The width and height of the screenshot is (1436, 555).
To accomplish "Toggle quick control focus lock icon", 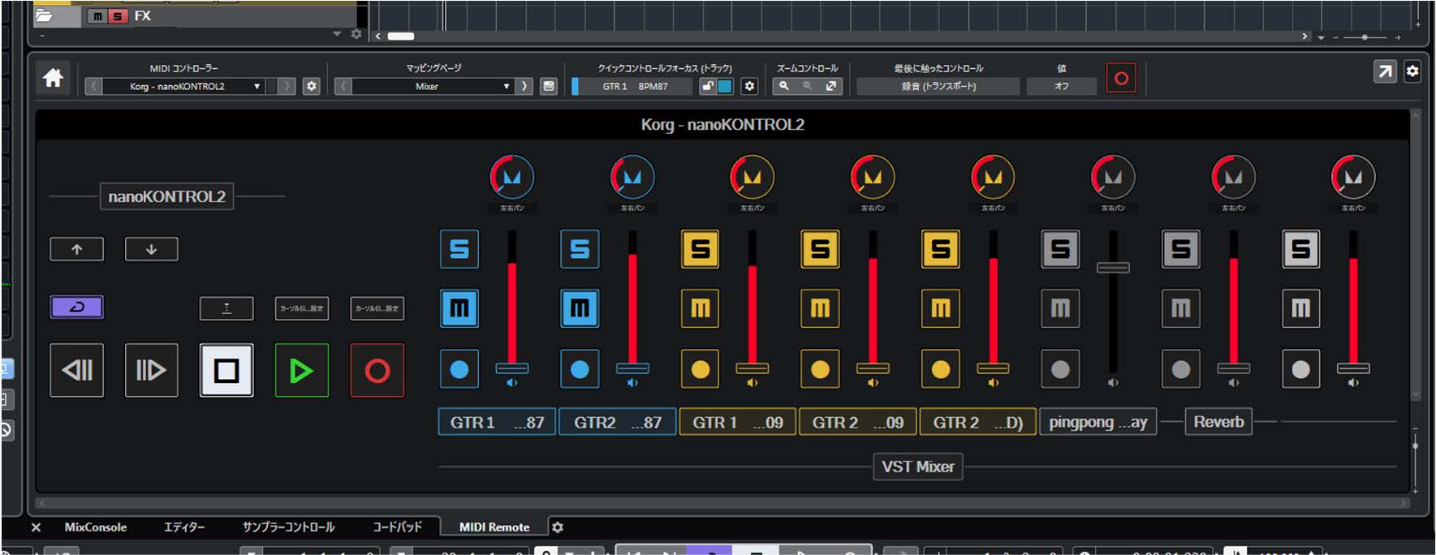I will point(708,86).
